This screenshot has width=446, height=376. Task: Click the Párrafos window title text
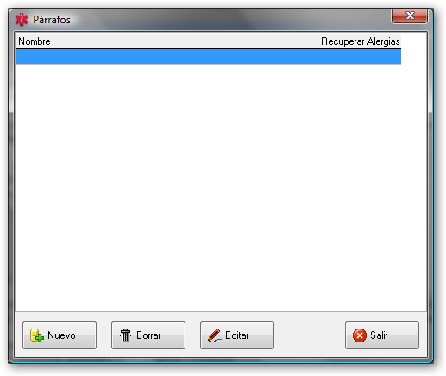(52, 20)
